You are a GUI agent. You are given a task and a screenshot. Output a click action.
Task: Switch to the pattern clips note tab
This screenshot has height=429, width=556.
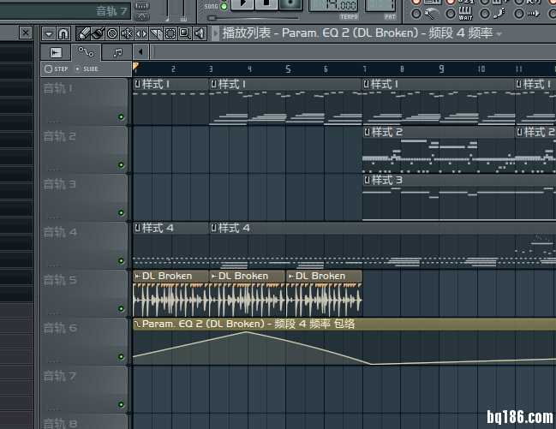pos(117,52)
